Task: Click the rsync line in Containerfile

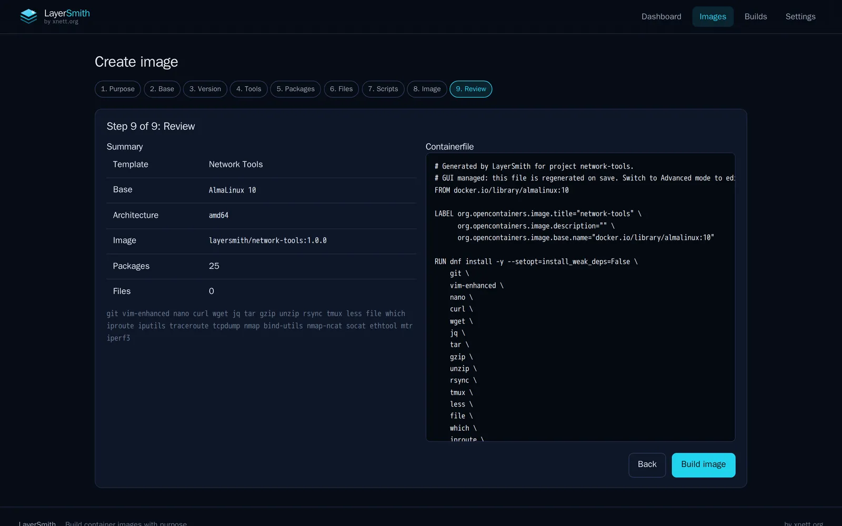Action: 463,380
